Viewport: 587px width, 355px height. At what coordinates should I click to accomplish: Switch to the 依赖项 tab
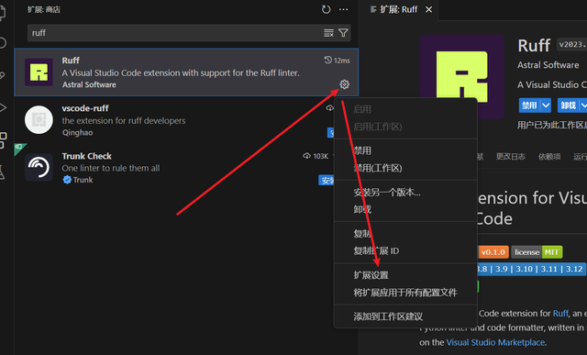pos(549,157)
